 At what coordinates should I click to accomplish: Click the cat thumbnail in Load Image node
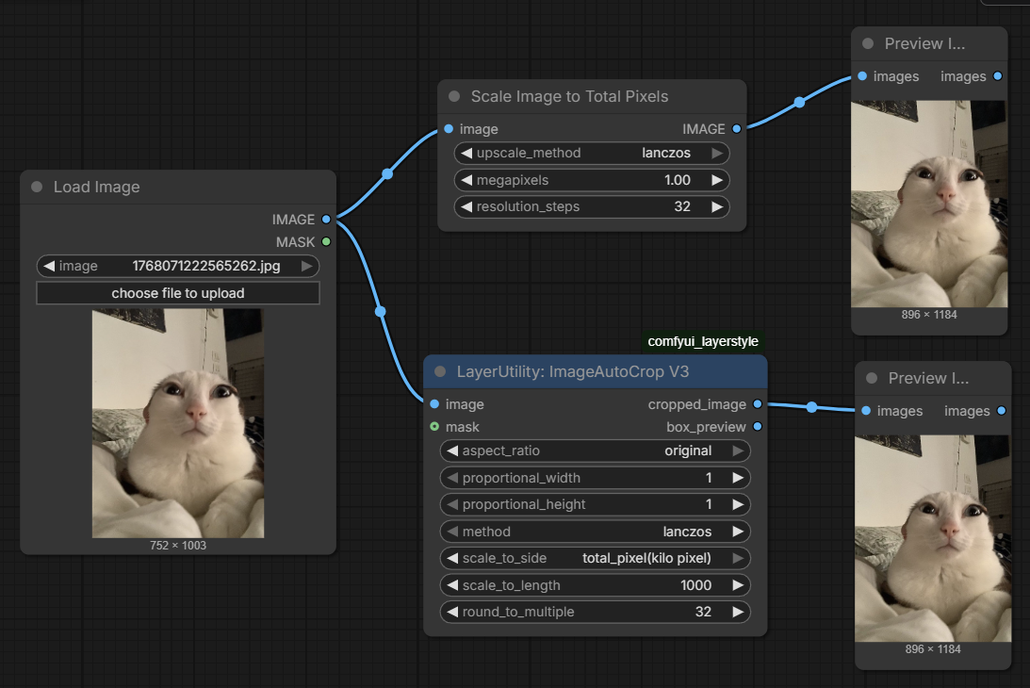point(178,423)
